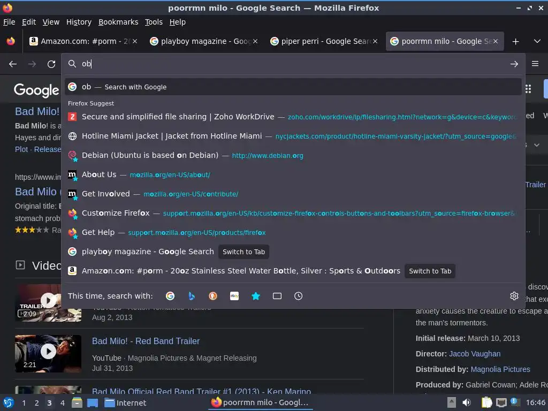Close the Amazon.com tab
548x411 pixels.
tap(135, 41)
